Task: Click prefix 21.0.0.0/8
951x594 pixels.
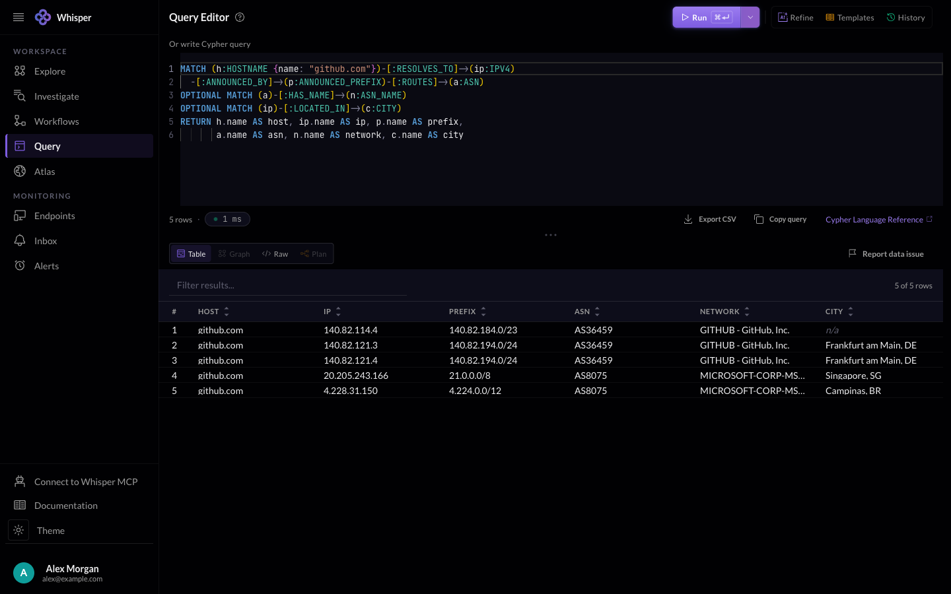Action: coord(470,376)
